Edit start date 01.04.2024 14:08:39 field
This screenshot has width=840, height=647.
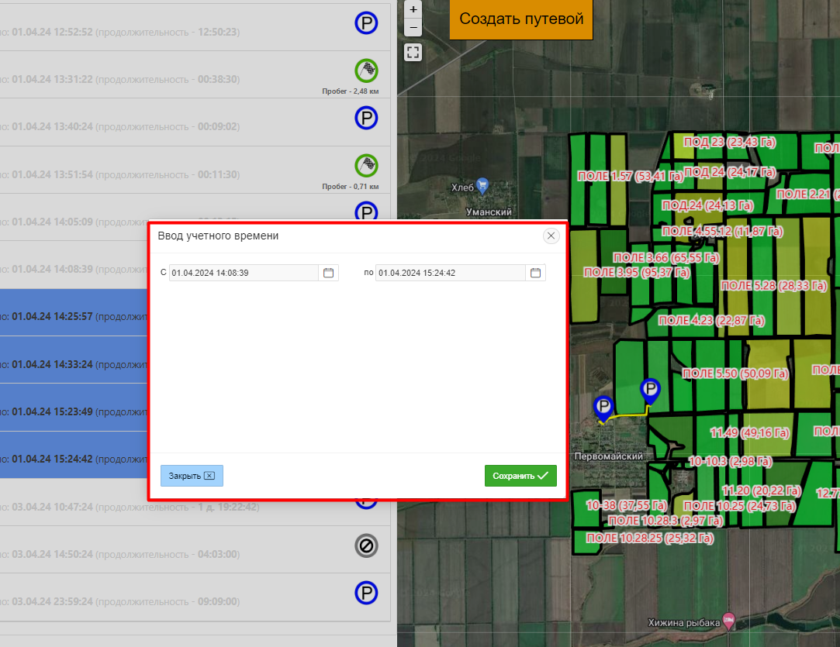(243, 273)
